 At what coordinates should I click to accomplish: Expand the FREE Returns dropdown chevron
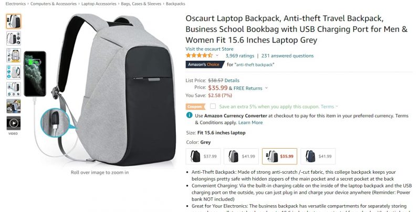266,88
